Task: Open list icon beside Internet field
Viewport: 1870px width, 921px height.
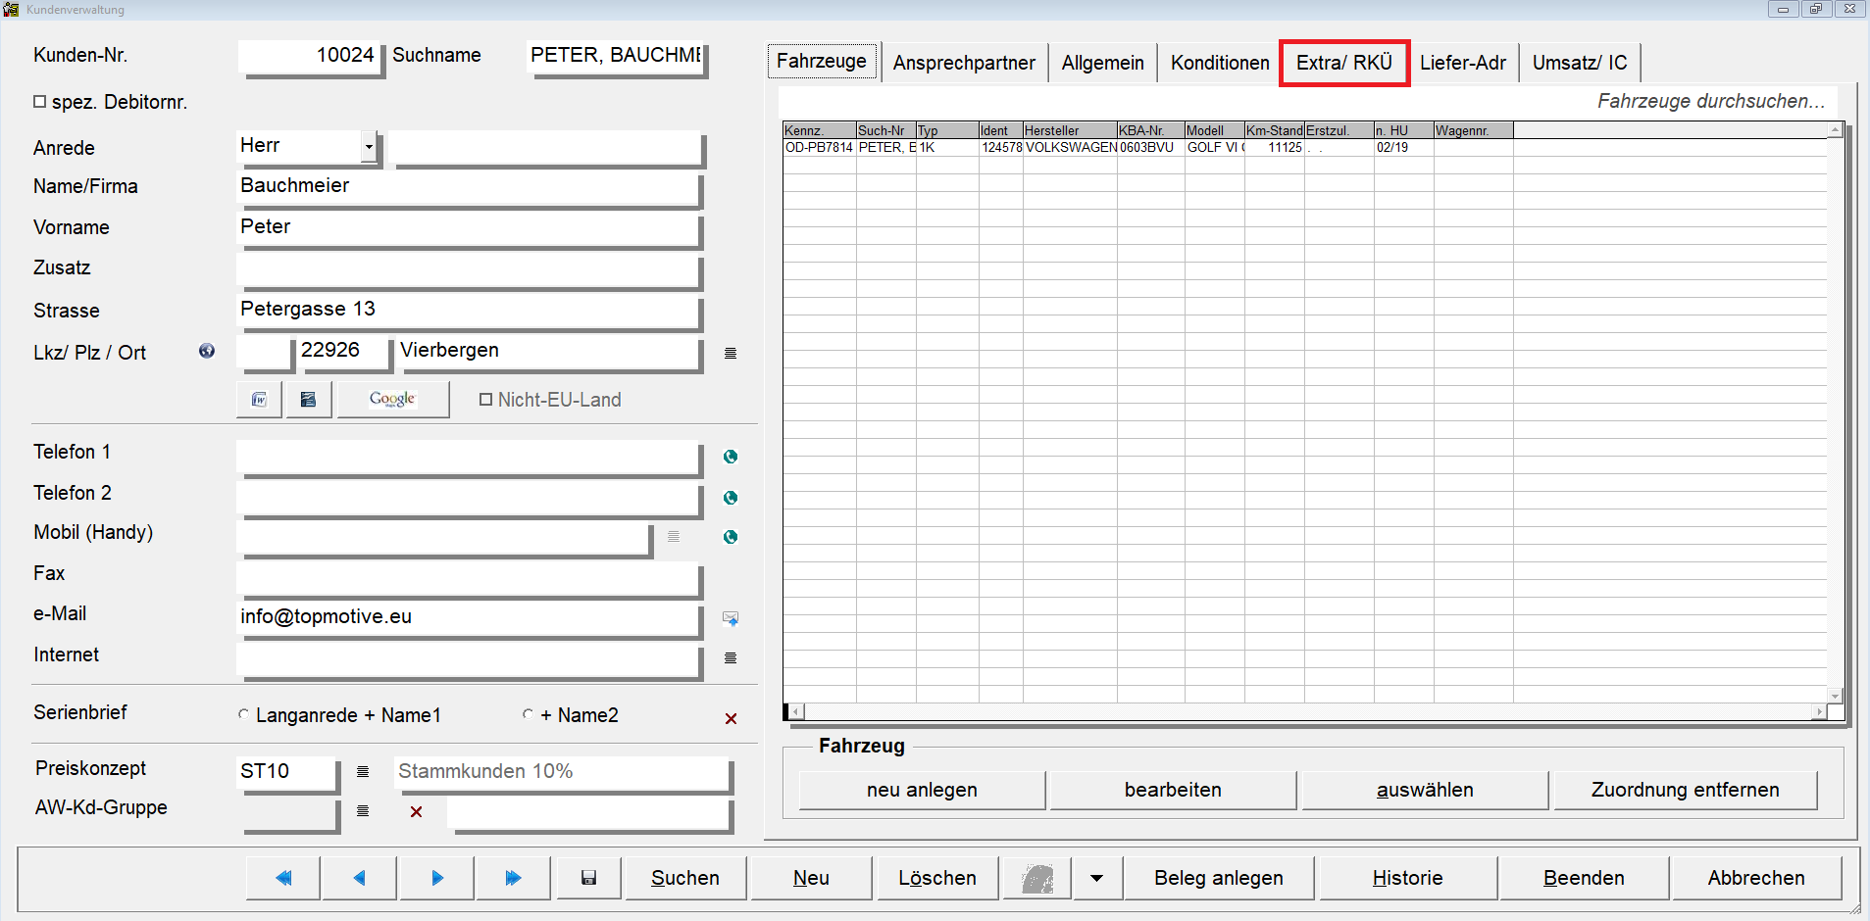Action: pos(731,657)
